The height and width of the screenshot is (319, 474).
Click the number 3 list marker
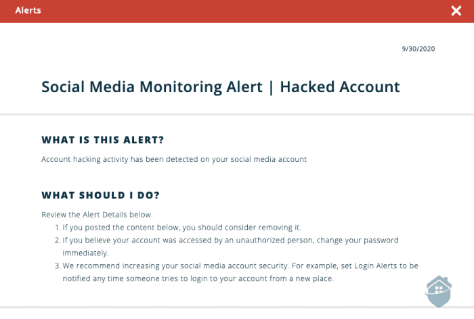pos(57,265)
